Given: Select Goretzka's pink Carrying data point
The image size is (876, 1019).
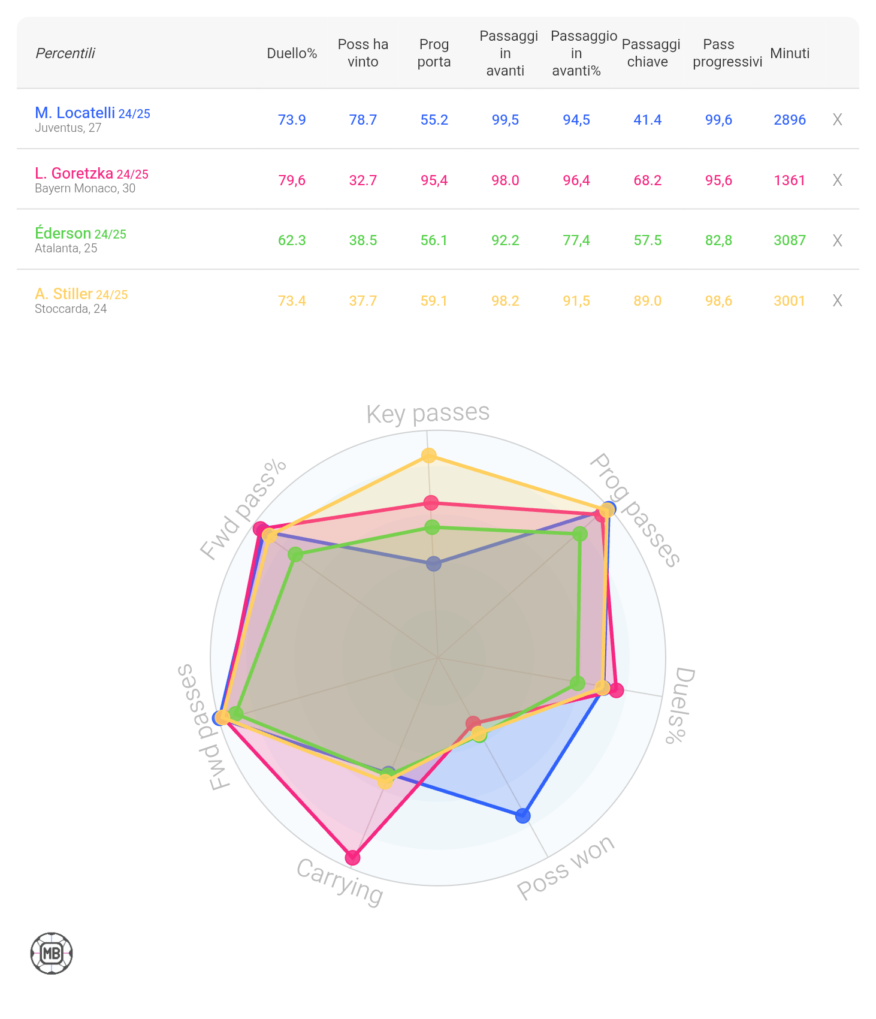Looking at the screenshot, I should tap(353, 857).
